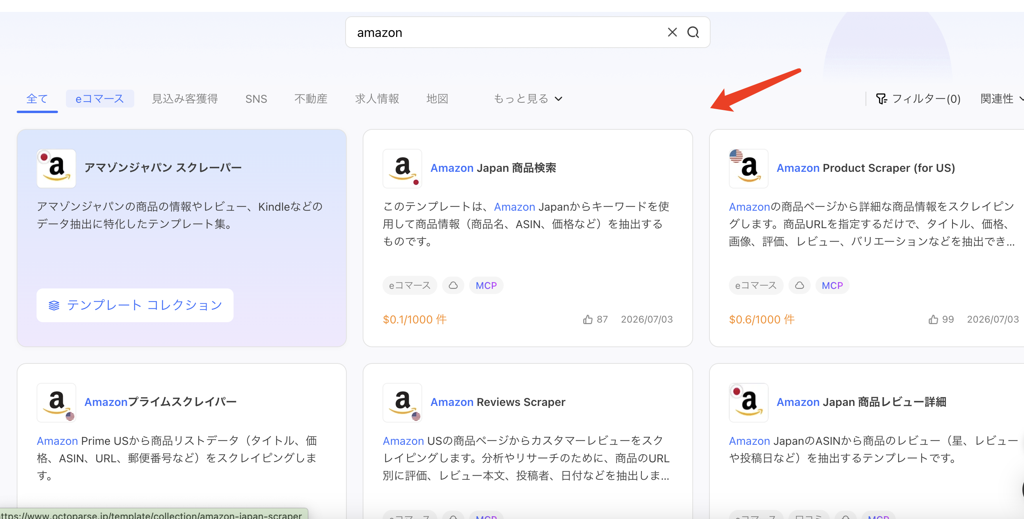
Task: Select the eコマース category tab
Action: (x=100, y=98)
